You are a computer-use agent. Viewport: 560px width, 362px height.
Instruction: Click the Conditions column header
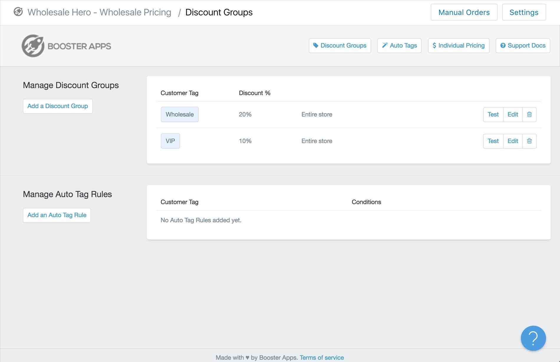click(366, 202)
